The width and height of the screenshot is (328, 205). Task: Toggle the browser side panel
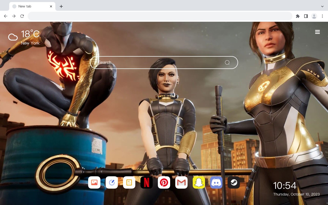(x=306, y=16)
